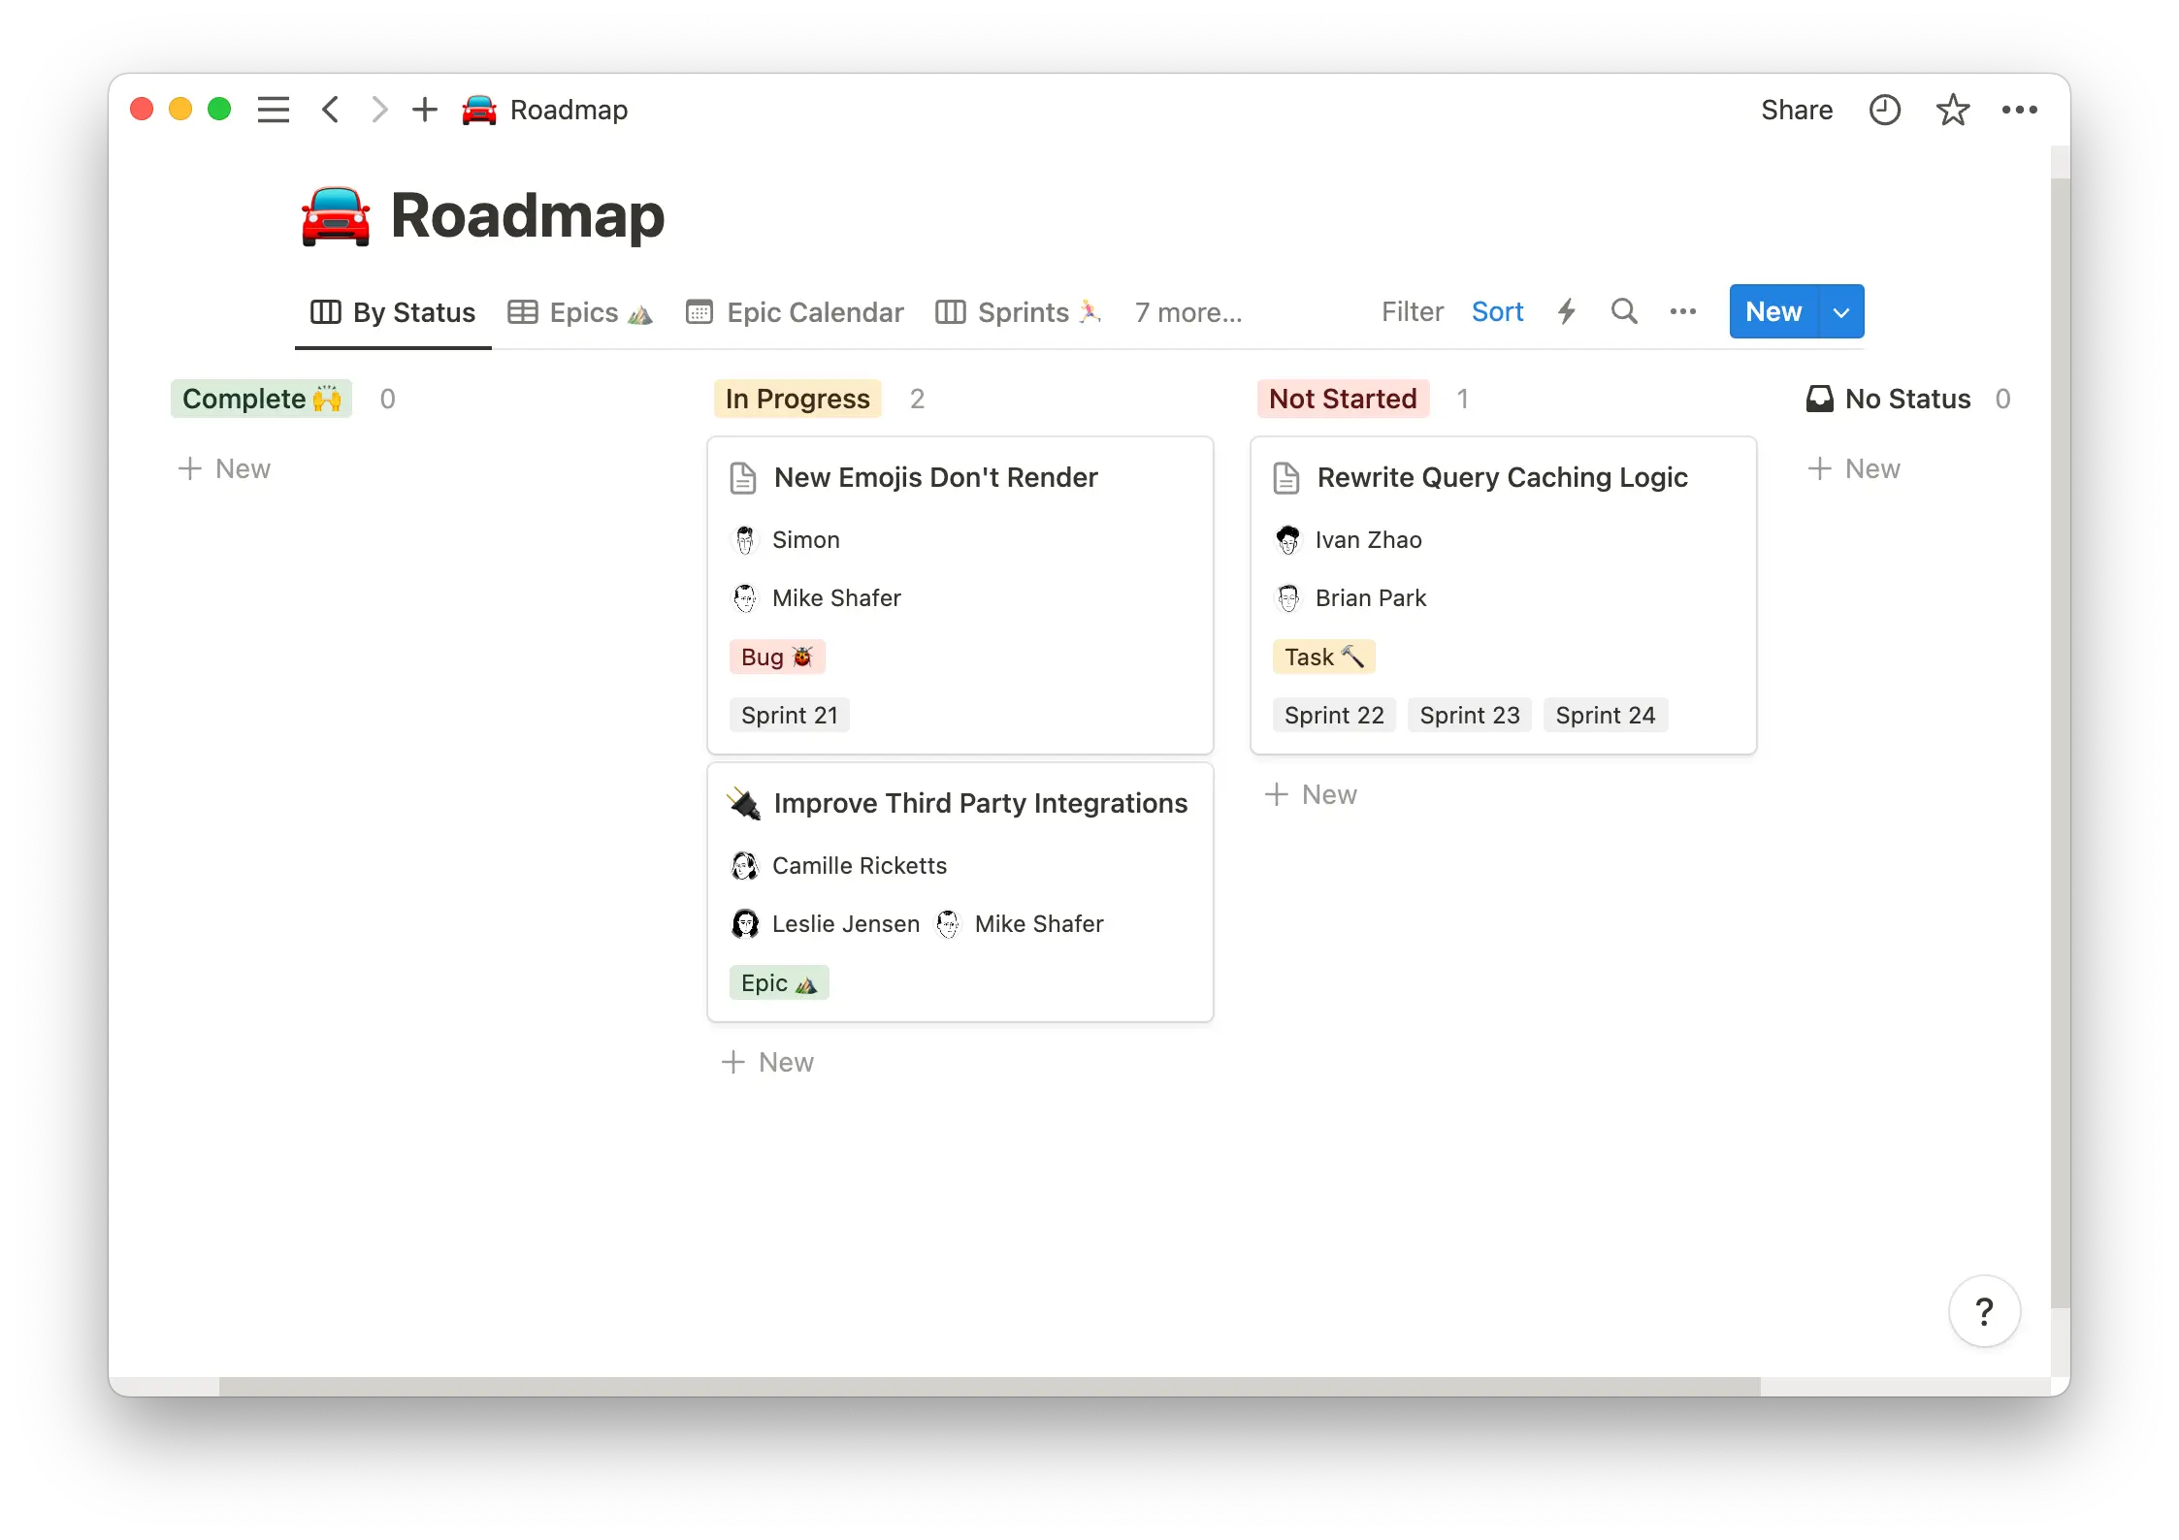Add a card under the Complete column
This screenshot has width=2179, height=1540.
(x=223, y=468)
